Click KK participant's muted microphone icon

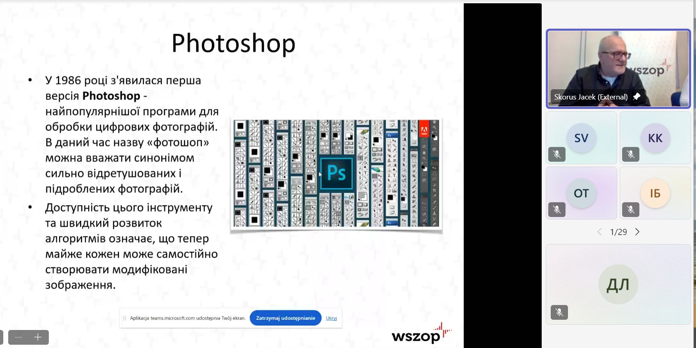point(631,154)
